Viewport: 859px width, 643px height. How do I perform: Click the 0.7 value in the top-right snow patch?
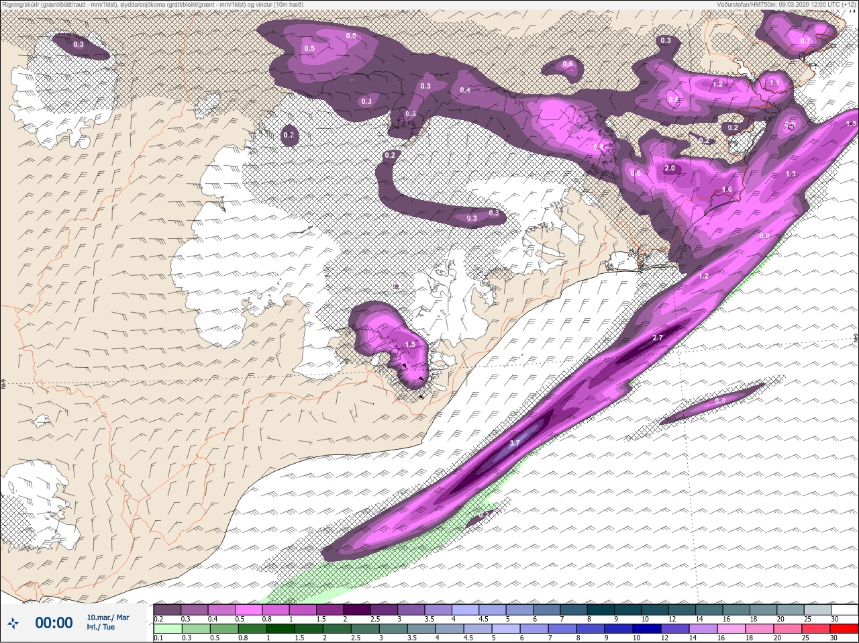pos(805,41)
